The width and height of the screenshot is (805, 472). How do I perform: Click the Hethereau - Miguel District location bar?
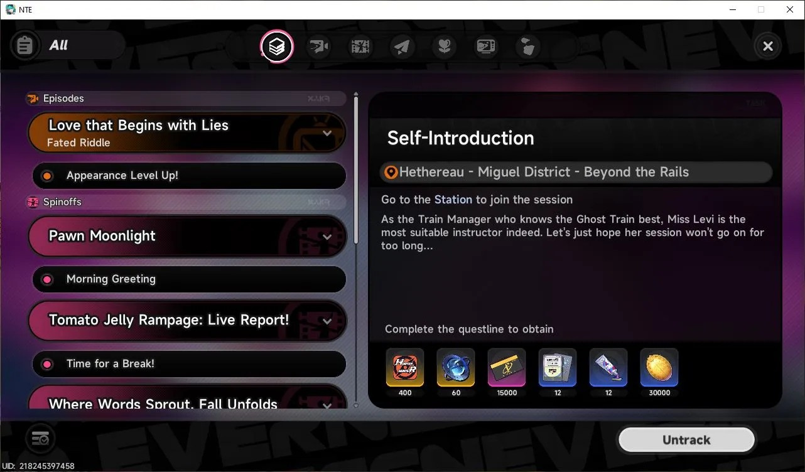[x=576, y=173]
